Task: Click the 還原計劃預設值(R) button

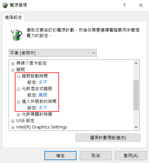Action: [108, 138]
